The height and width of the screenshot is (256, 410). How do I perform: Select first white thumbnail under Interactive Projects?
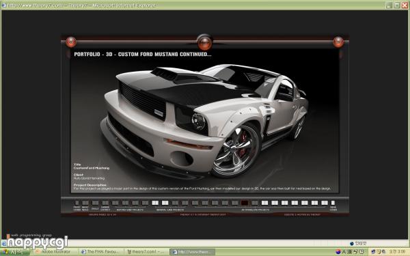pos(155,203)
